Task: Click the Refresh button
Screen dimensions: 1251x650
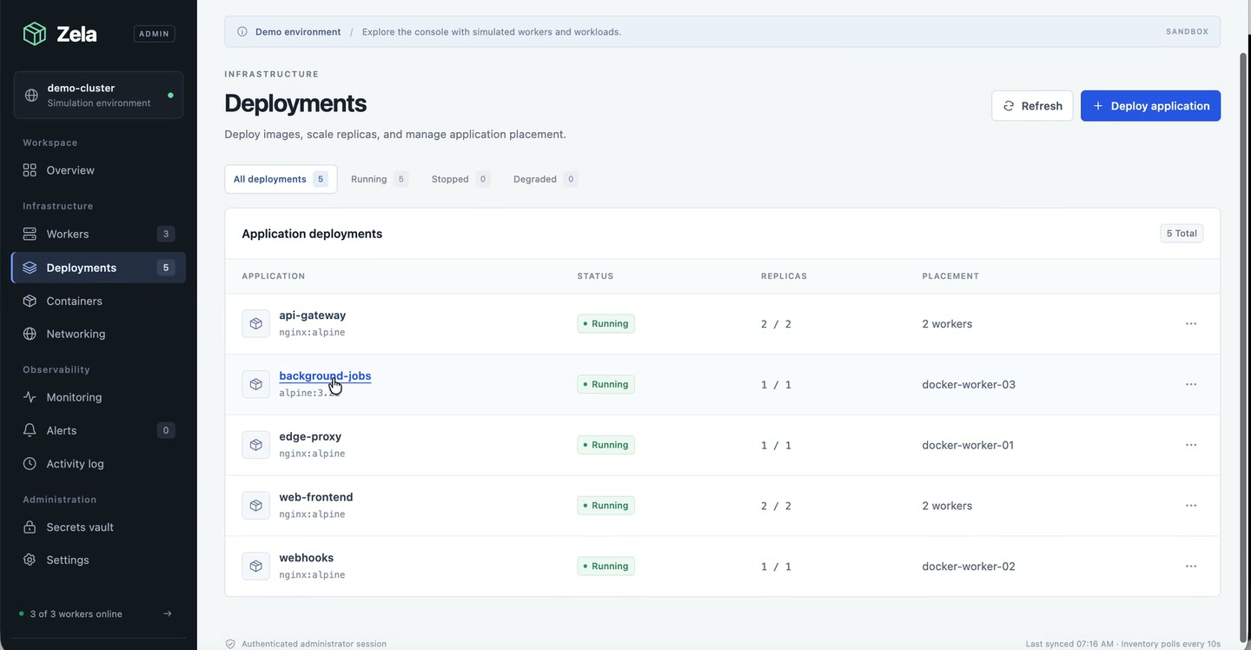Action: click(1032, 106)
